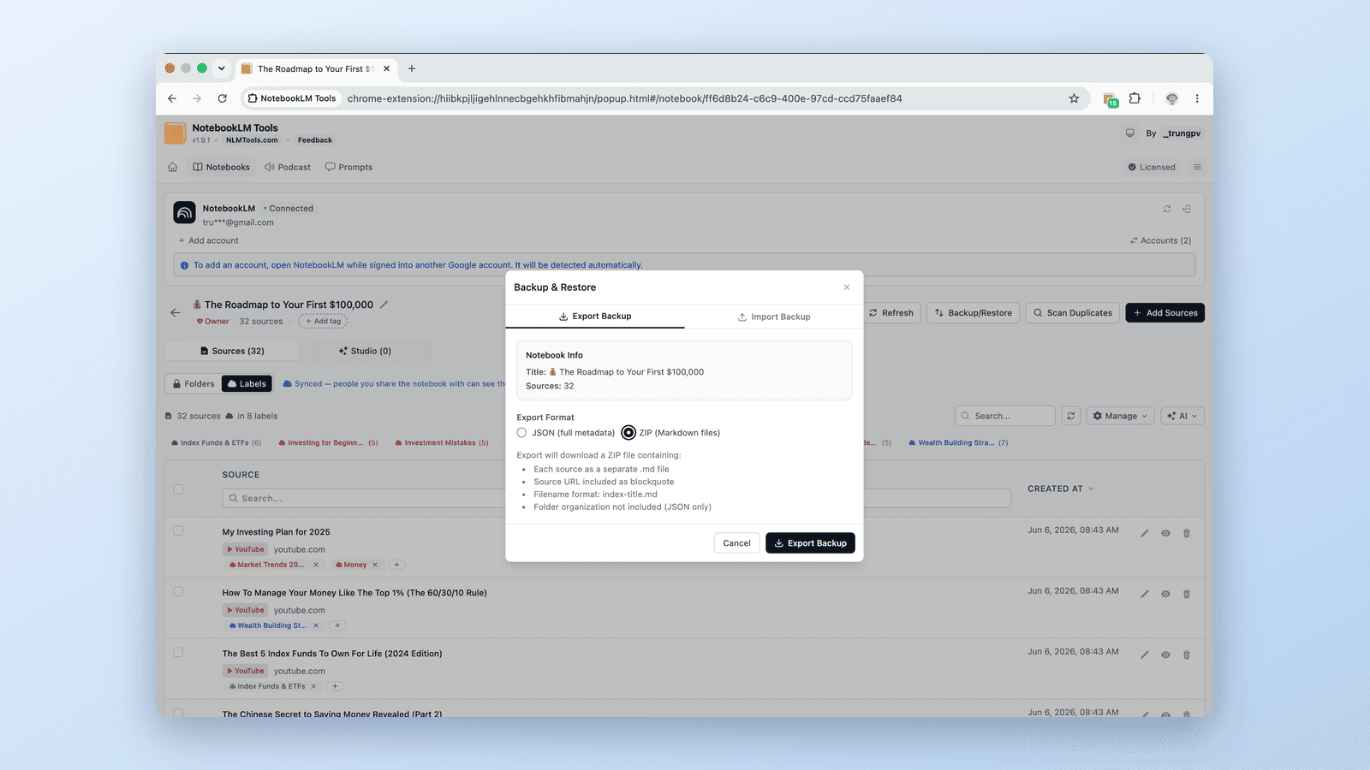Open the Manage dropdown
This screenshot has width=1370, height=770.
click(1120, 416)
